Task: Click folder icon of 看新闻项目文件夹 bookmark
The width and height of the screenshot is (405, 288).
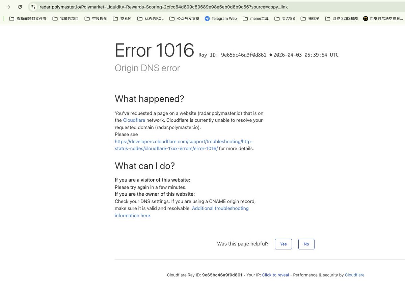Action: [x=12, y=19]
